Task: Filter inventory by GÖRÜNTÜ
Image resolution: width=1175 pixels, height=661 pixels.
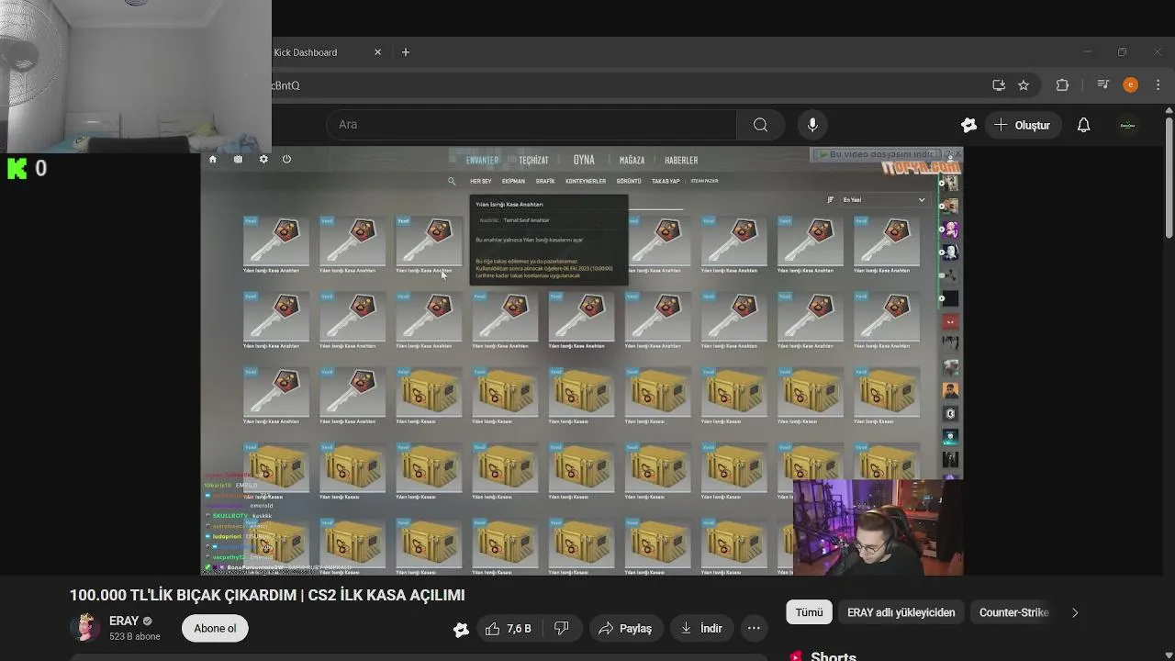Action: (629, 181)
